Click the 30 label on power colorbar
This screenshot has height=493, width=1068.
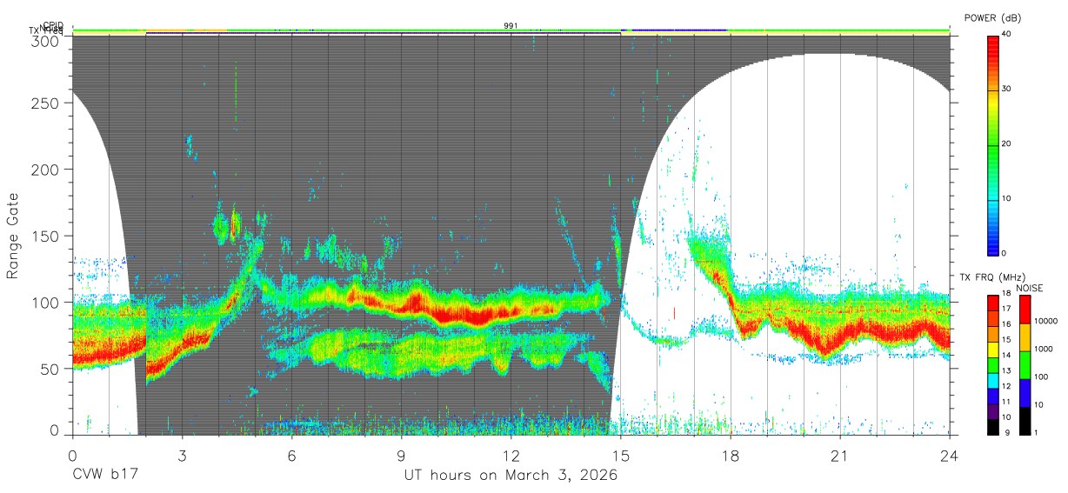click(x=1008, y=89)
